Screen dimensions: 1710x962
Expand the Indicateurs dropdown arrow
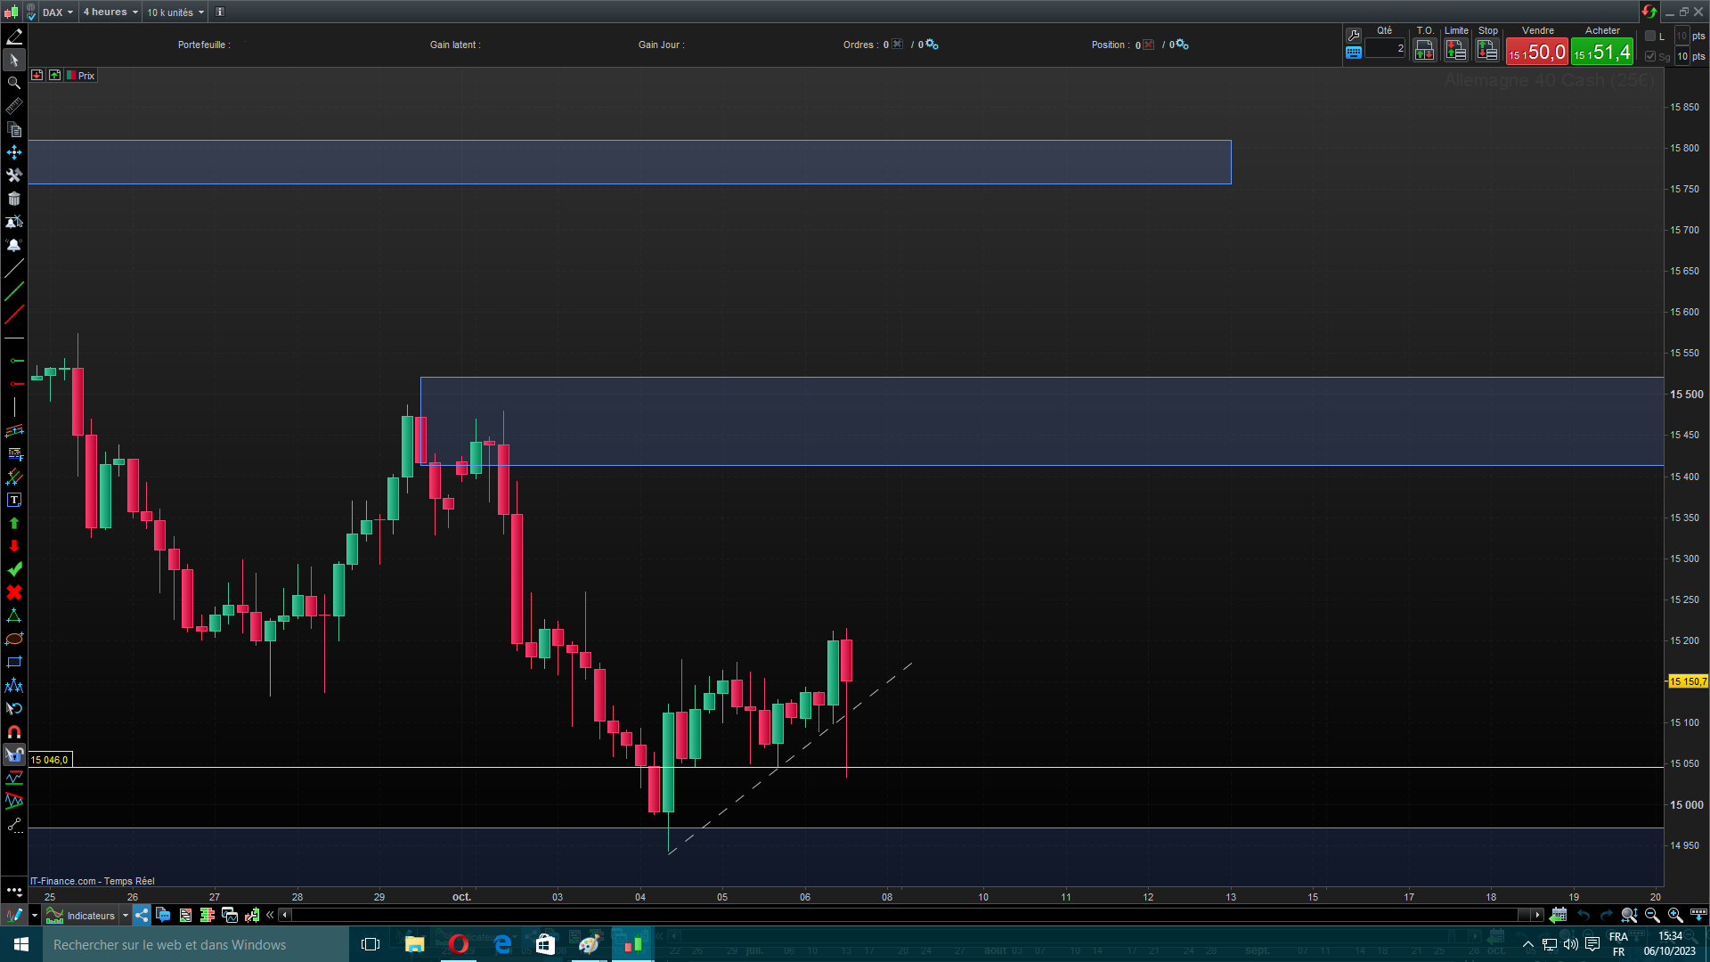pyautogui.click(x=126, y=915)
